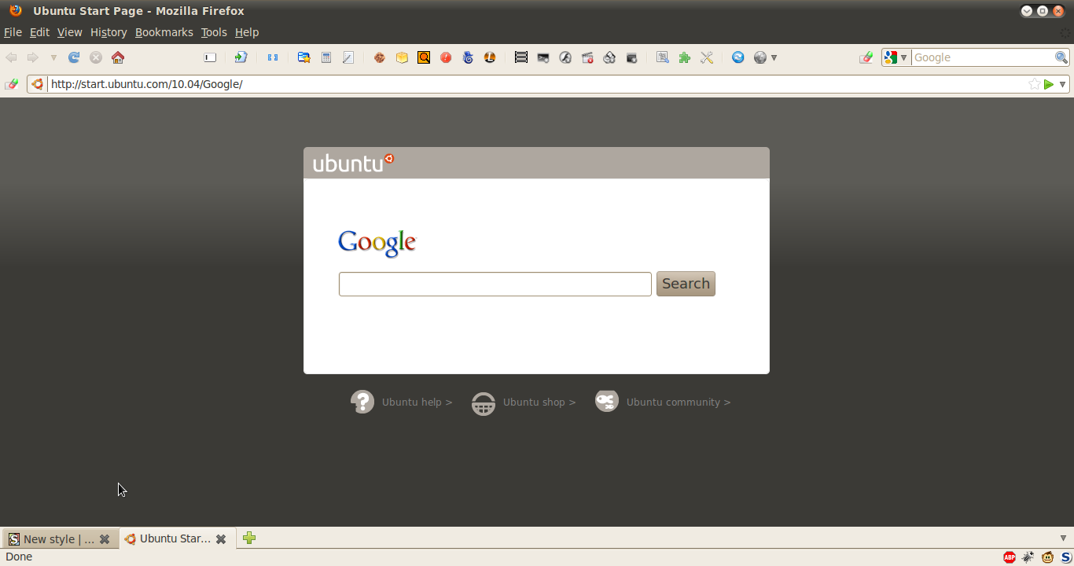This screenshot has width=1074, height=566.
Task: Click the ubuntu logo in page header
Action: (x=353, y=163)
